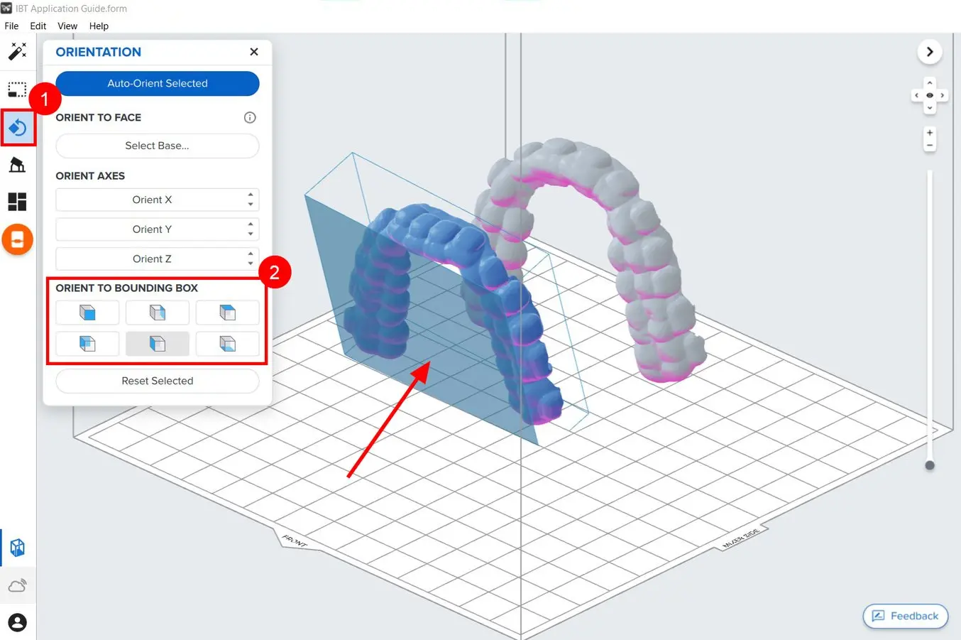Click the Reset Selected button

click(158, 381)
